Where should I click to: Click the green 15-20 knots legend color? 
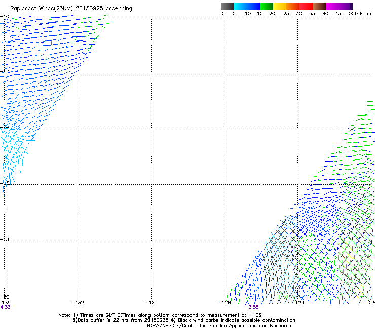(x=267, y=6)
